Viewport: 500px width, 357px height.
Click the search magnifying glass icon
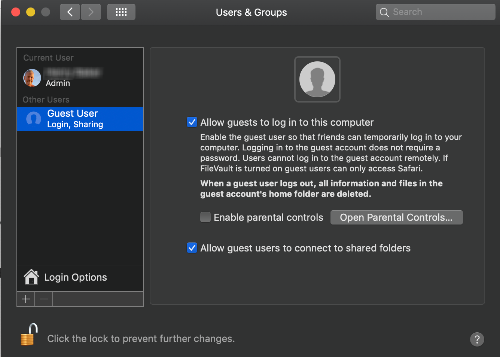point(384,12)
